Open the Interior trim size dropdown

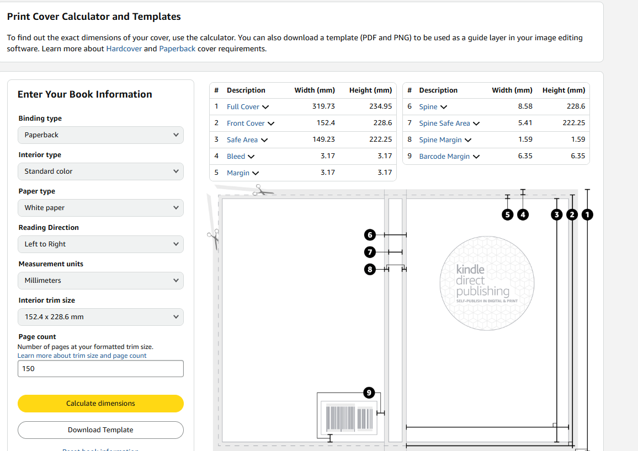point(100,317)
